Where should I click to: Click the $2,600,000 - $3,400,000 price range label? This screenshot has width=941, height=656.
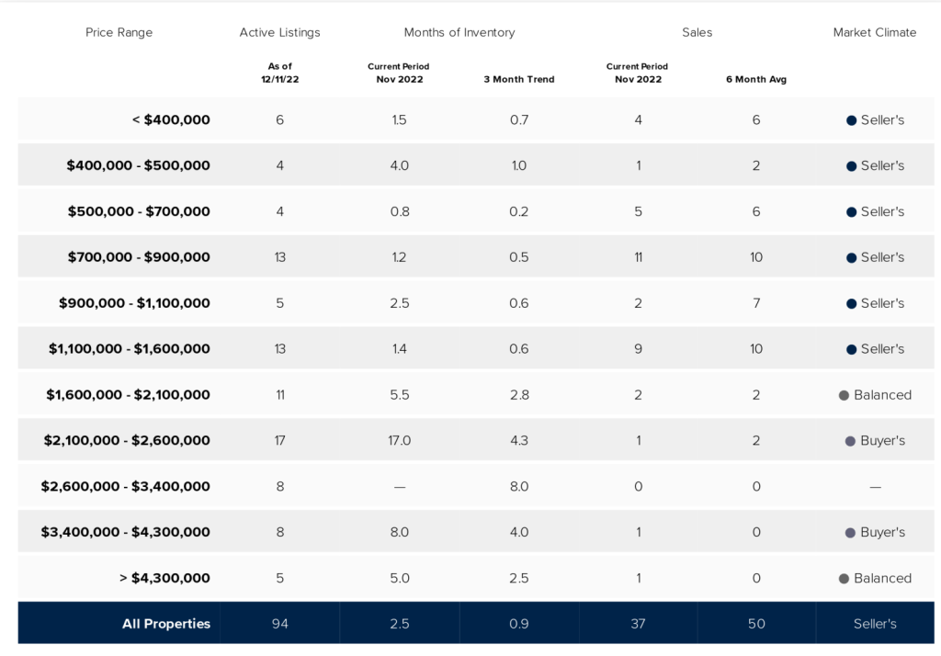point(126,487)
